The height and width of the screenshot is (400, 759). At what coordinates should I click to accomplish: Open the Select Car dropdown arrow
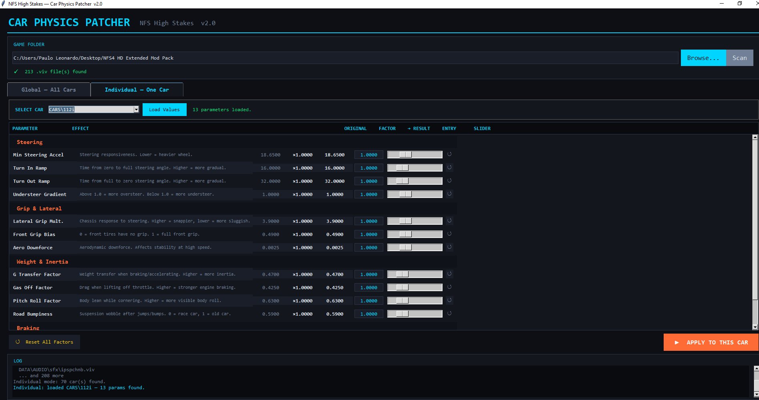[136, 110]
